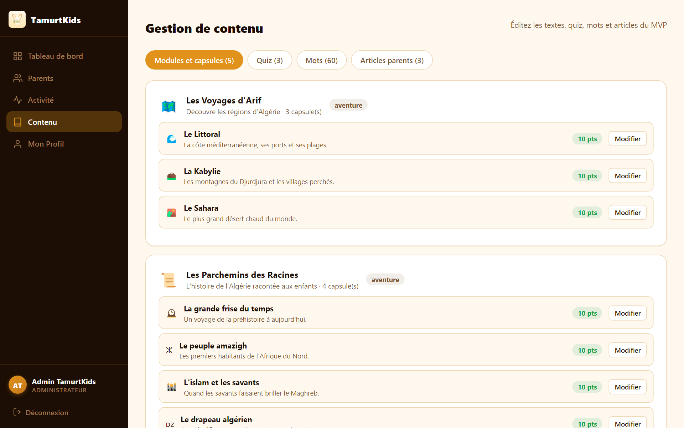684x428 pixels.
Task: Click the 10 pts badge of Le peuple amazigh
Action: coord(587,350)
